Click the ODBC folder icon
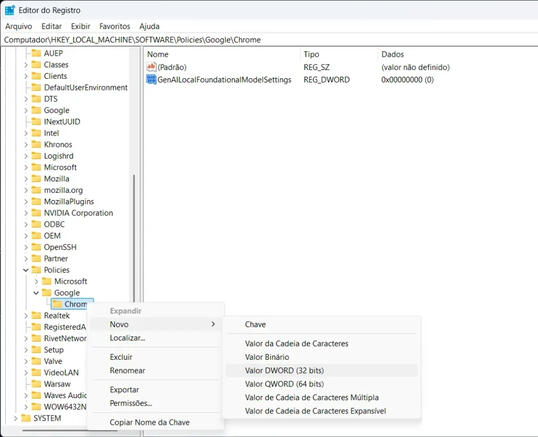 point(36,224)
